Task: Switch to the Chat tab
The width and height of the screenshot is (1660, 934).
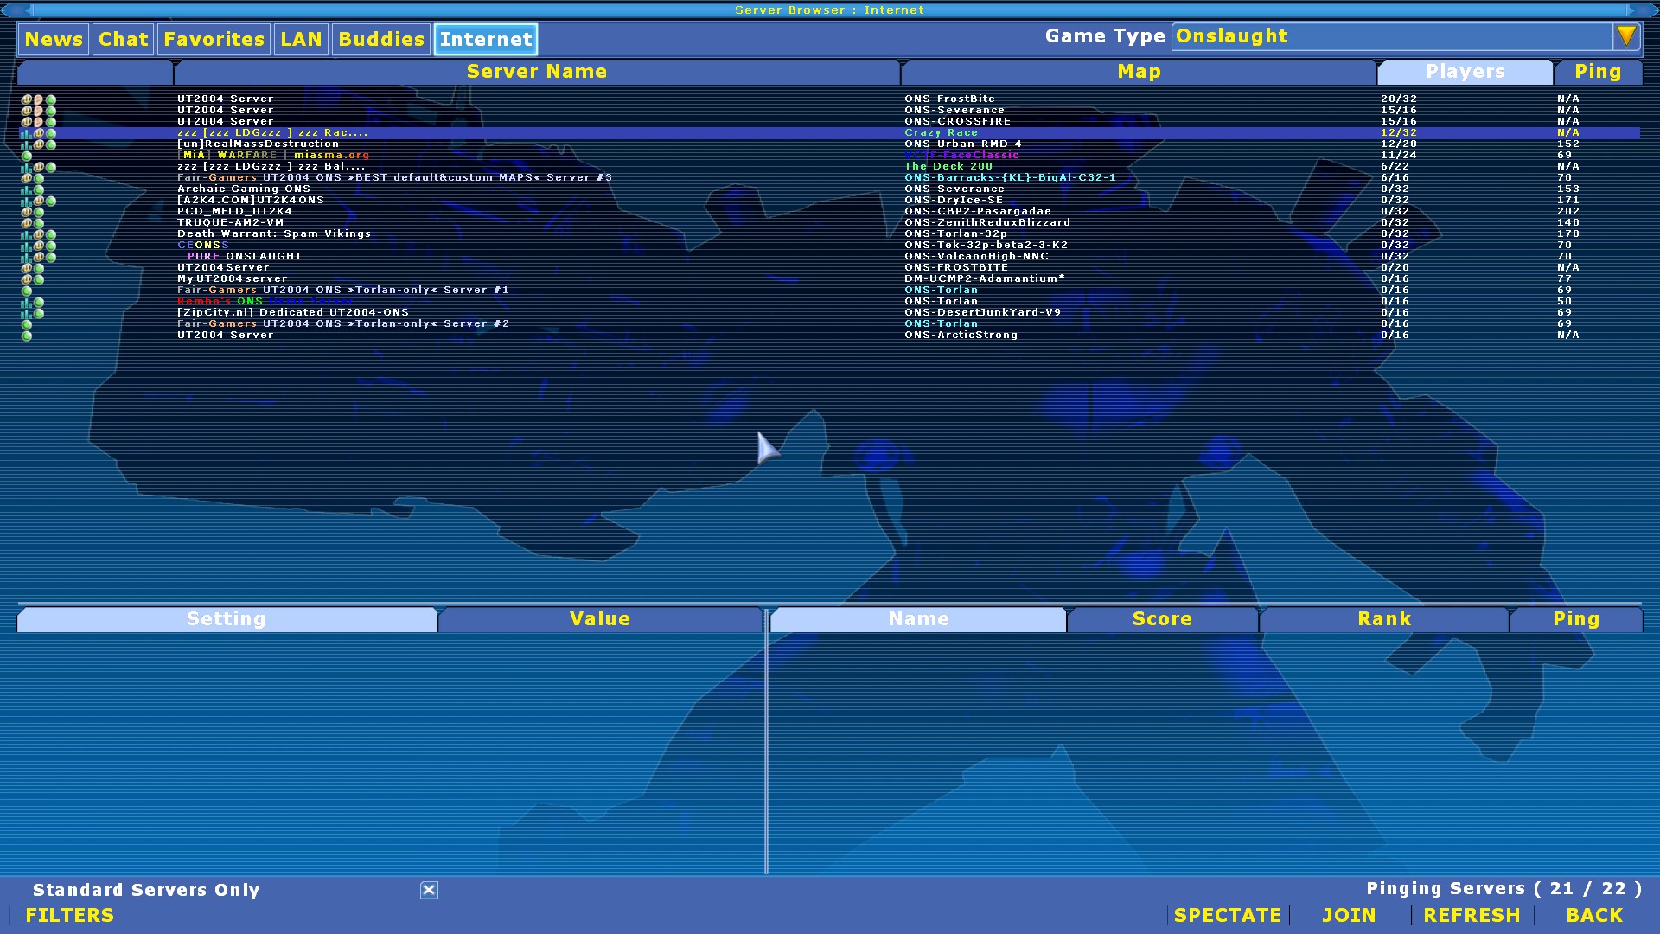Action: 124,39
